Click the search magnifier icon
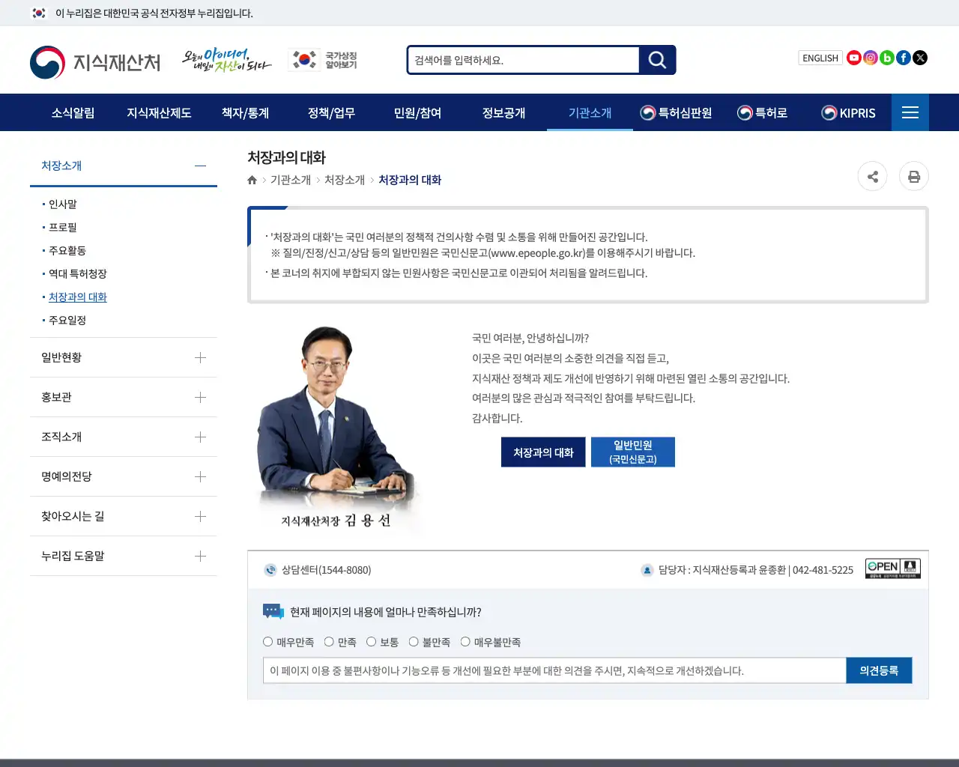Screen dimensions: 959x767 pyautogui.click(x=657, y=60)
